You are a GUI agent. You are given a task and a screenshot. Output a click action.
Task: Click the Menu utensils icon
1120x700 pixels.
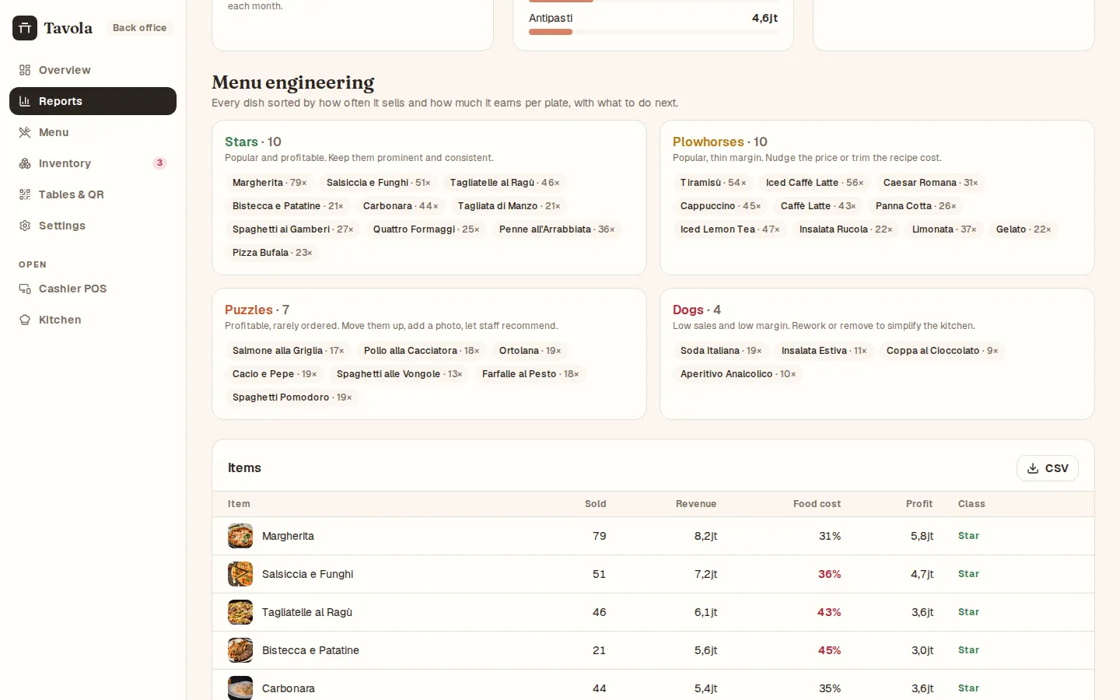[25, 132]
